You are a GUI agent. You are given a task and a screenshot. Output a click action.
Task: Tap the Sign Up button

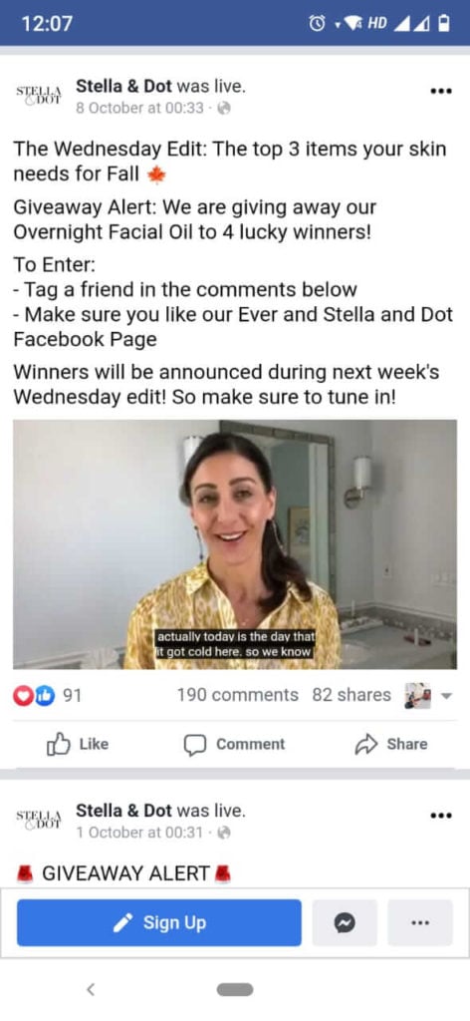click(159, 922)
